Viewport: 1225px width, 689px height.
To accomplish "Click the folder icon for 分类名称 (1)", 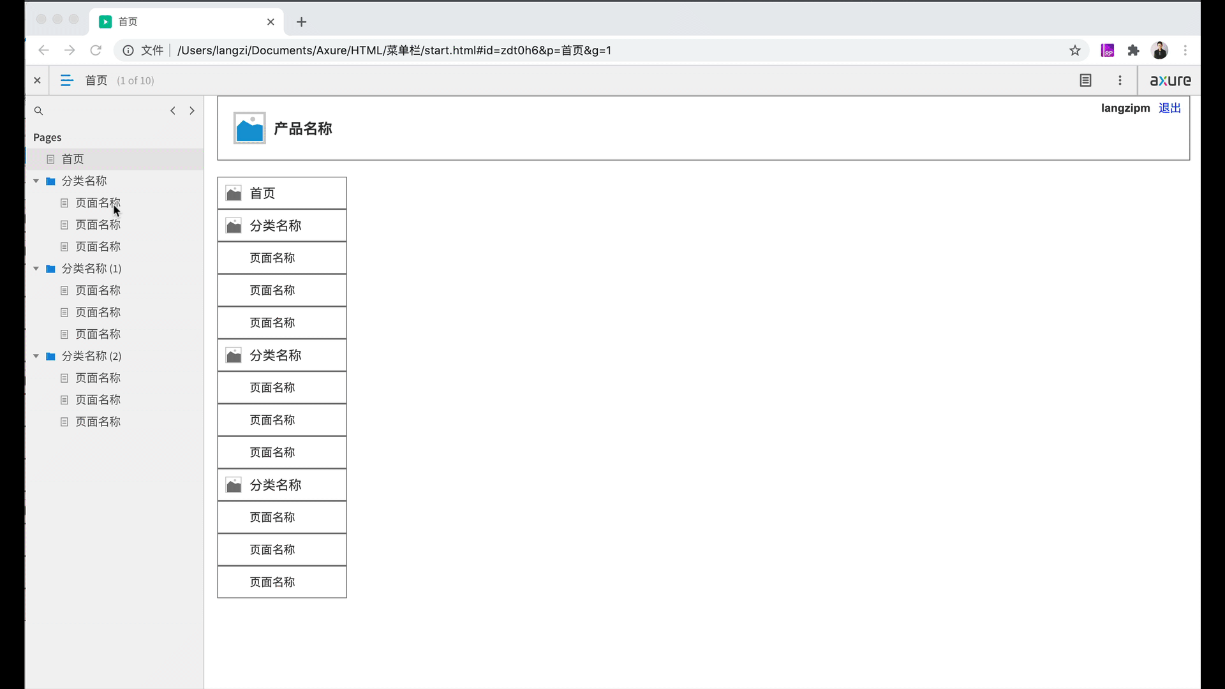I will pyautogui.click(x=50, y=269).
